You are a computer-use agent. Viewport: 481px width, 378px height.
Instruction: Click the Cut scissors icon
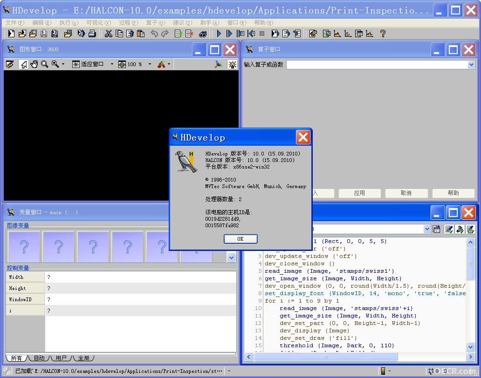click(x=108, y=34)
